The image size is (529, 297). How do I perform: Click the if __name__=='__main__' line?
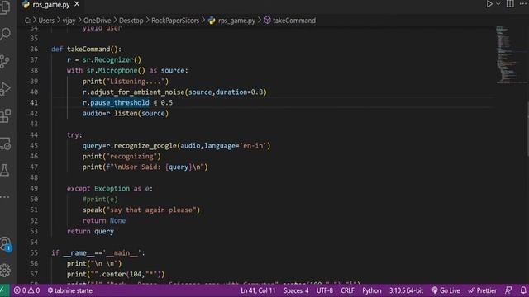pyautogui.click(x=98, y=253)
